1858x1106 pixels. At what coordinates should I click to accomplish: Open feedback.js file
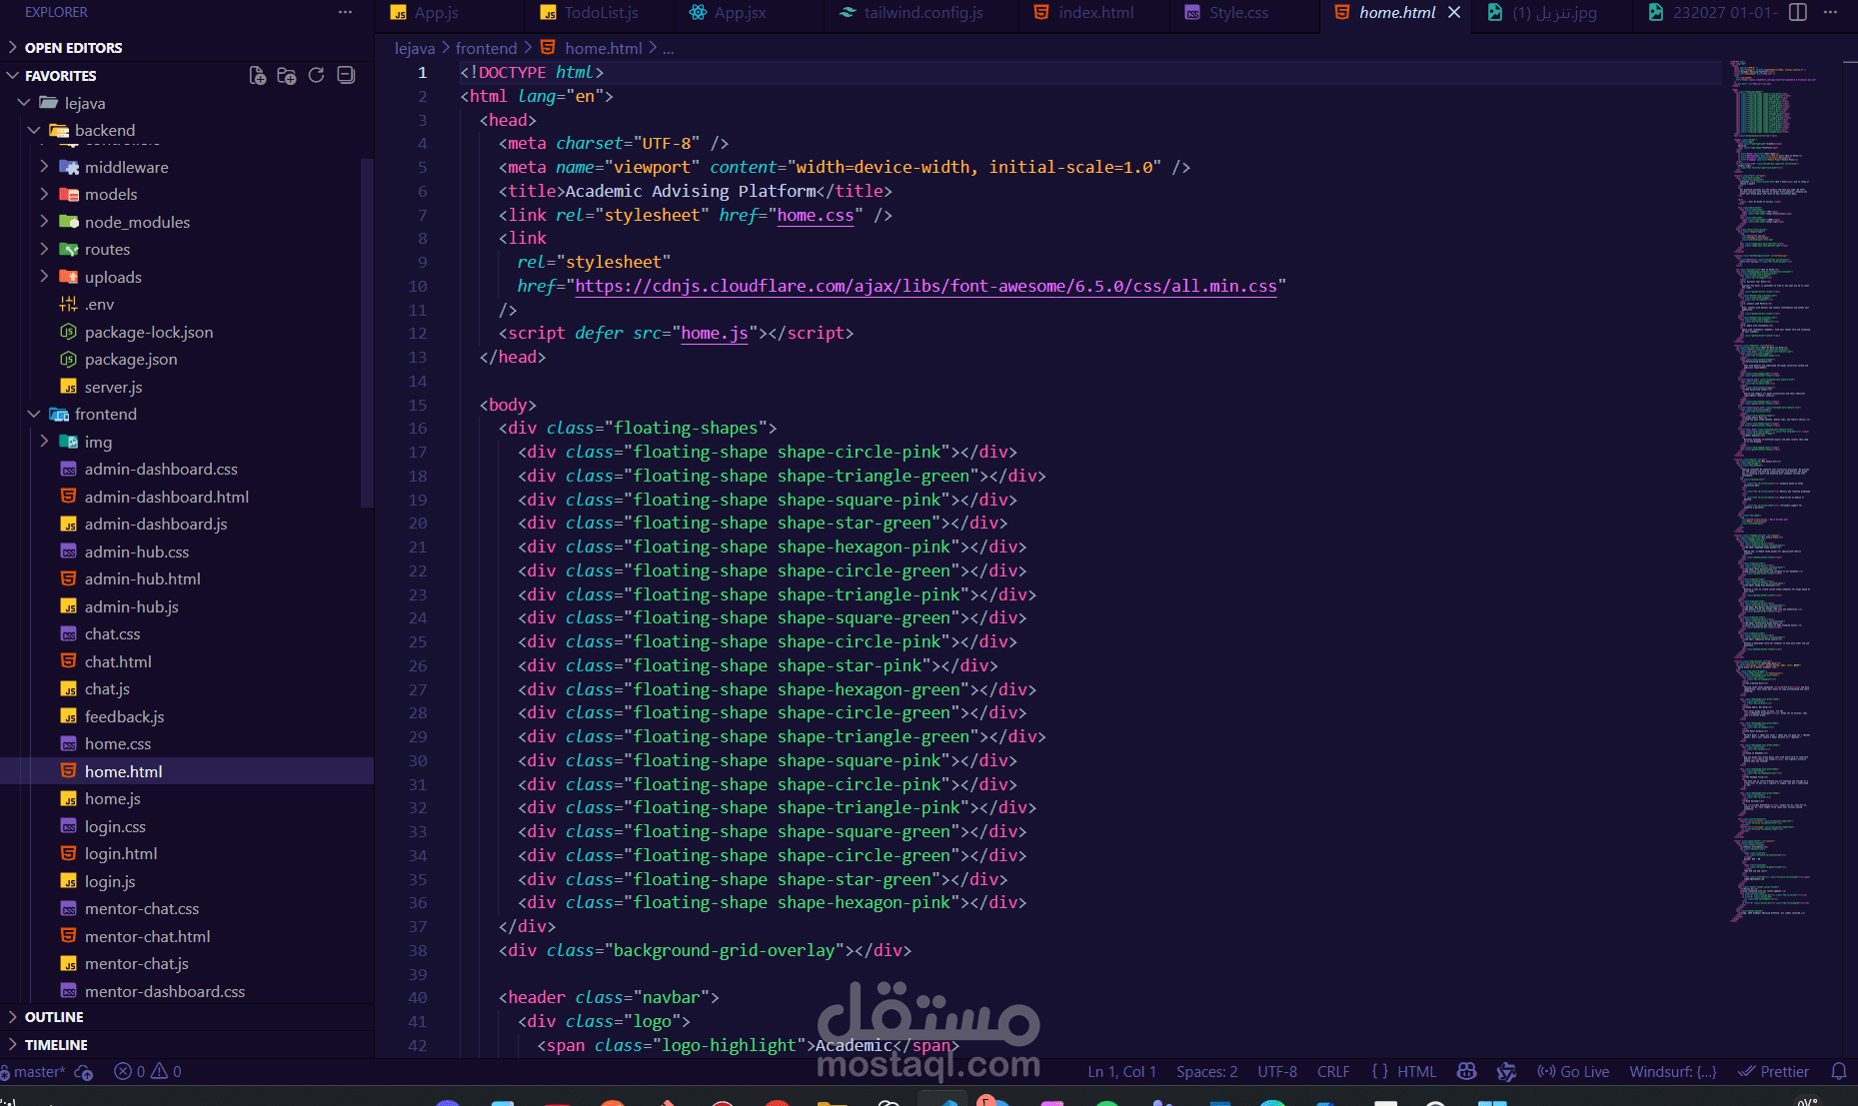pos(124,716)
